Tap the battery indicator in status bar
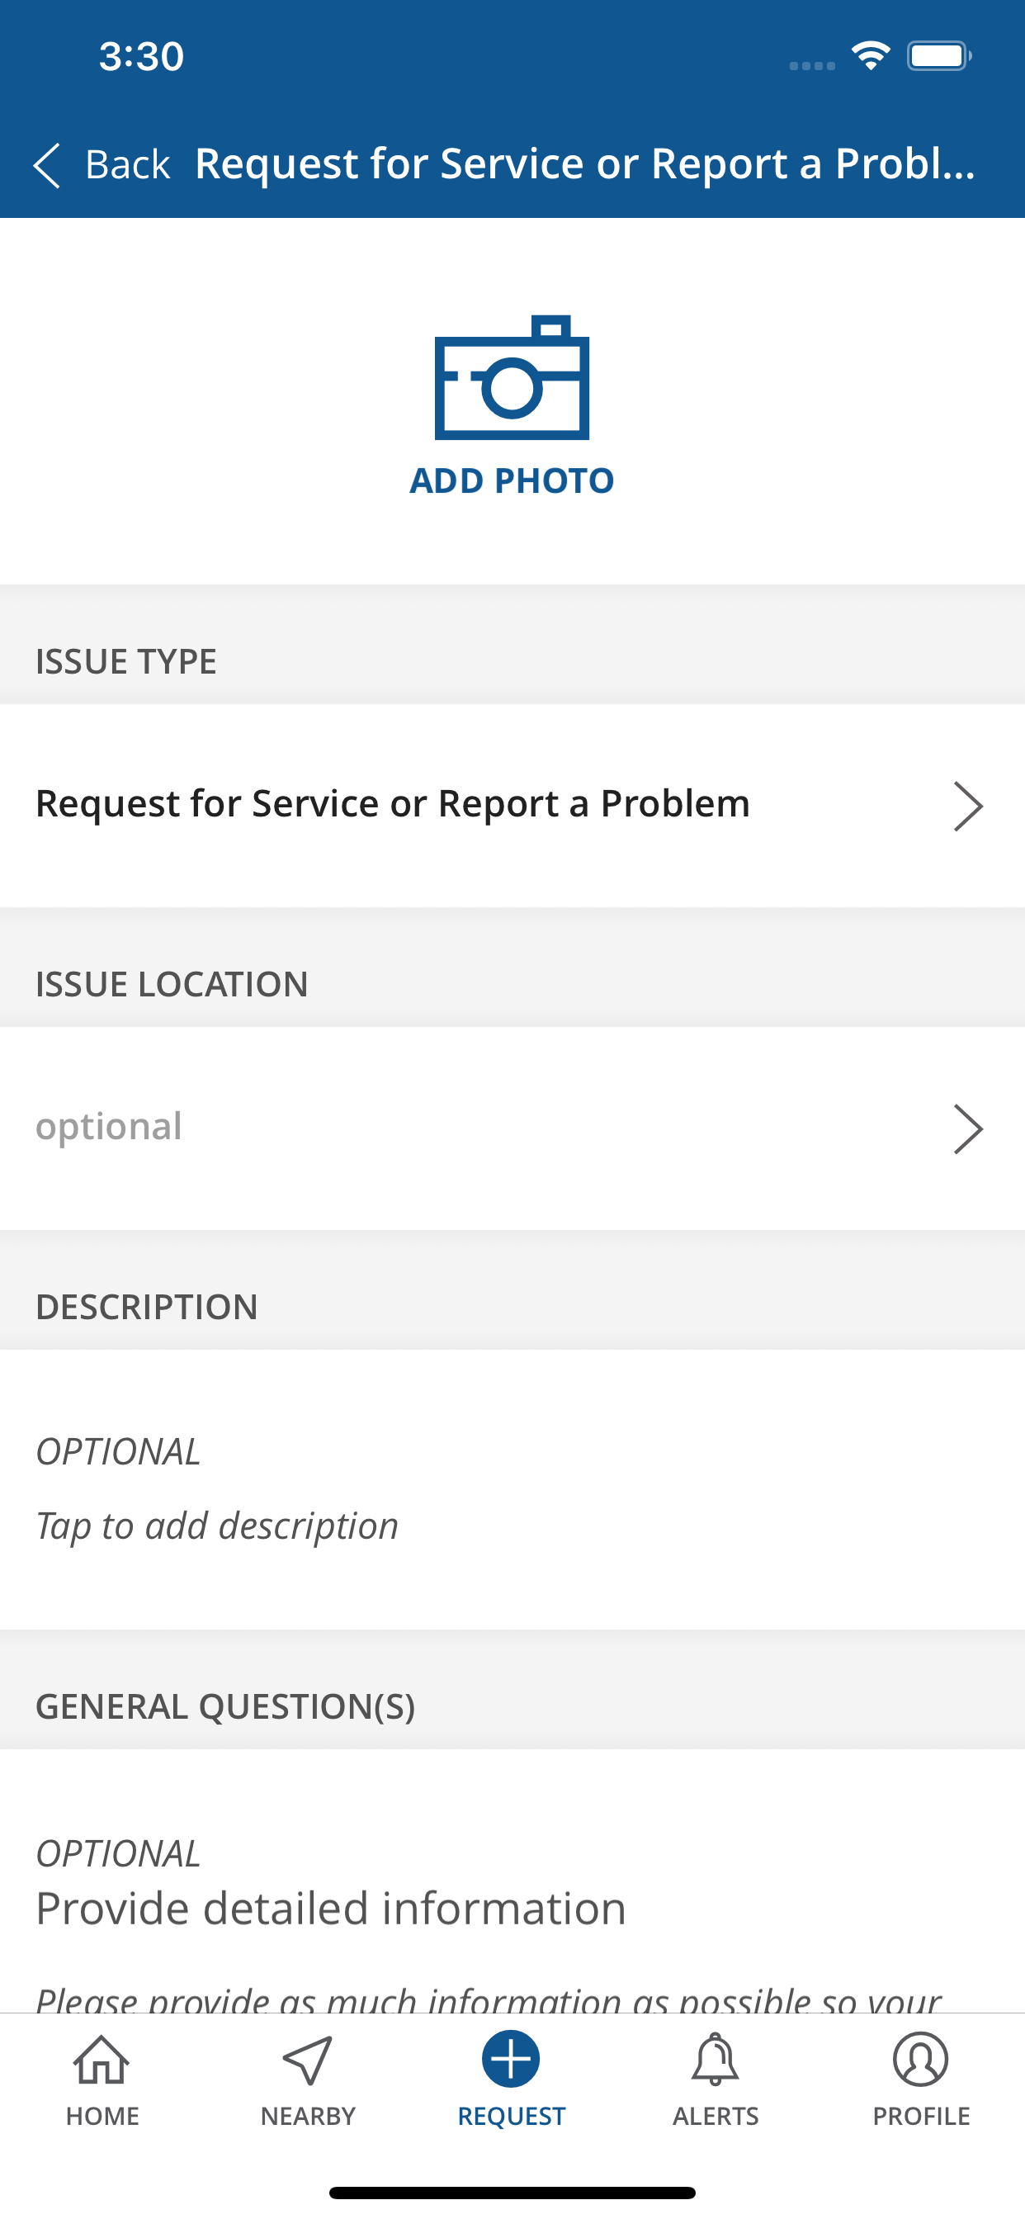The image size is (1025, 2219). tap(939, 56)
